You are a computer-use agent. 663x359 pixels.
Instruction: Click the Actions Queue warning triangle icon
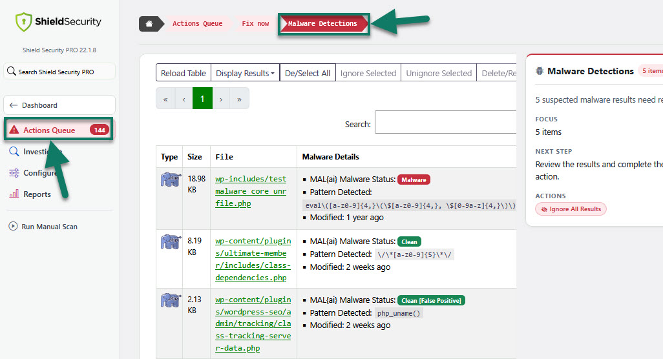[14, 130]
